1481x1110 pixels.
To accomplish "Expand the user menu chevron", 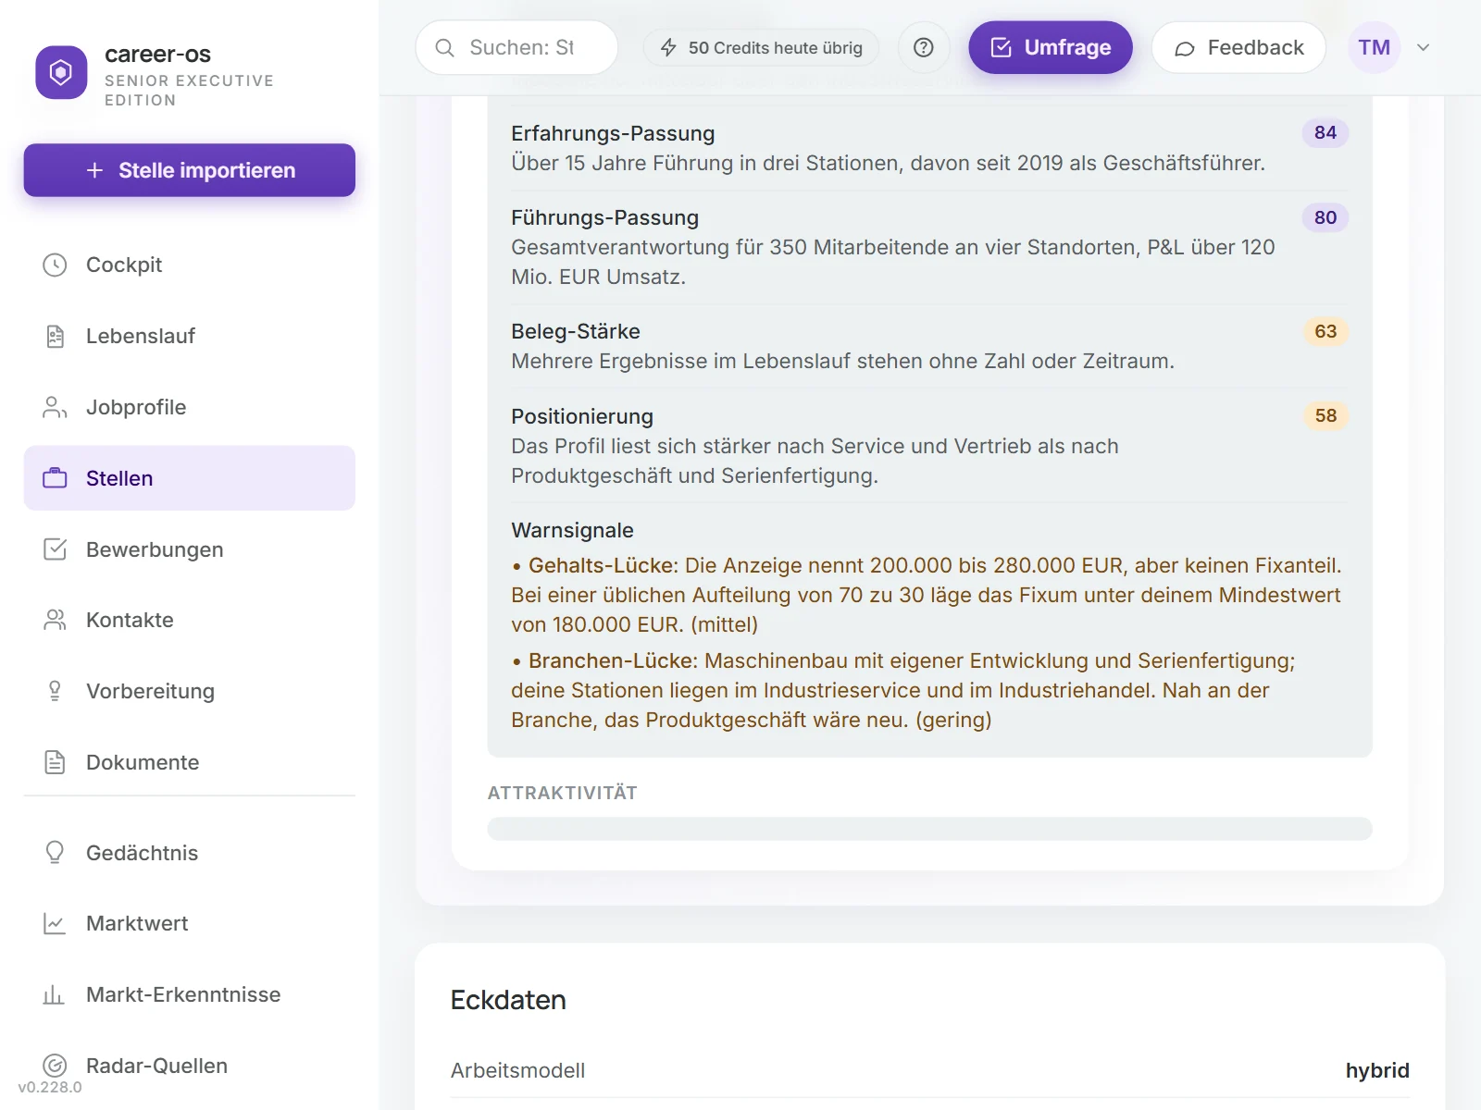I will point(1424,48).
